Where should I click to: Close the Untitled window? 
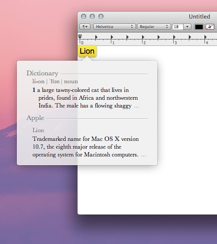(84, 16)
